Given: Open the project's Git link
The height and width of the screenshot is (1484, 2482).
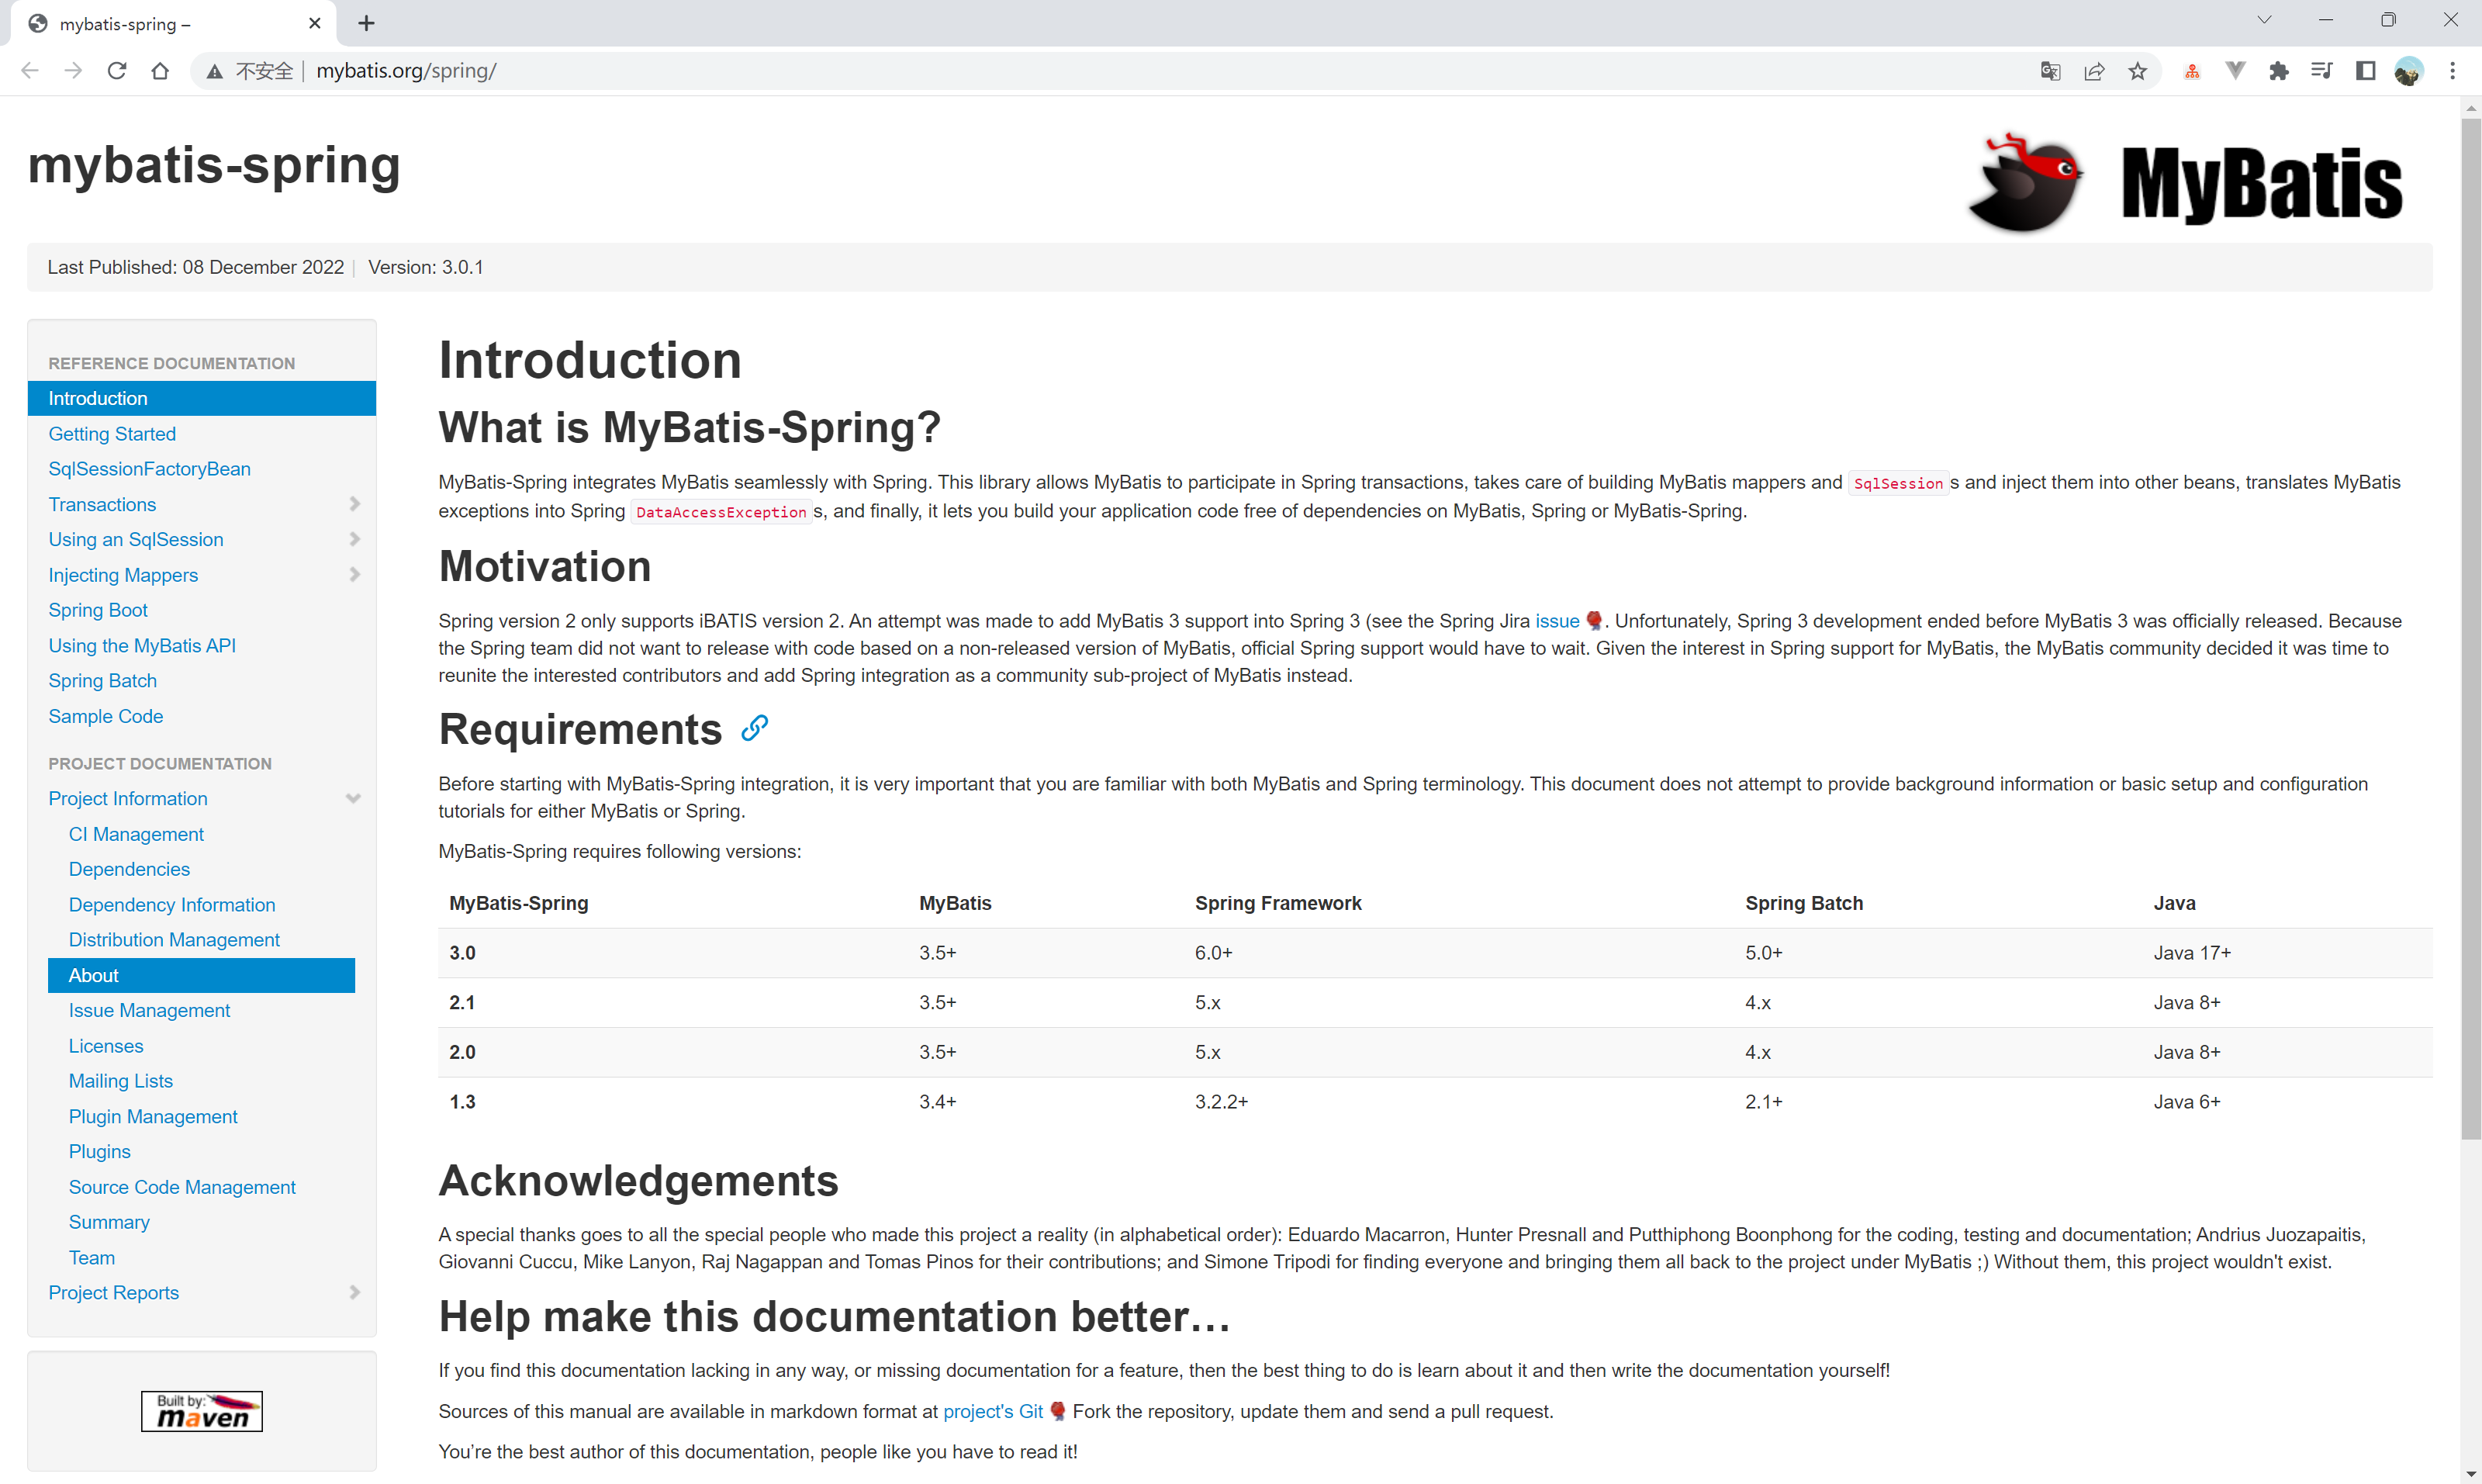Looking at the screenshot, I should click(x=993, y=1411).
